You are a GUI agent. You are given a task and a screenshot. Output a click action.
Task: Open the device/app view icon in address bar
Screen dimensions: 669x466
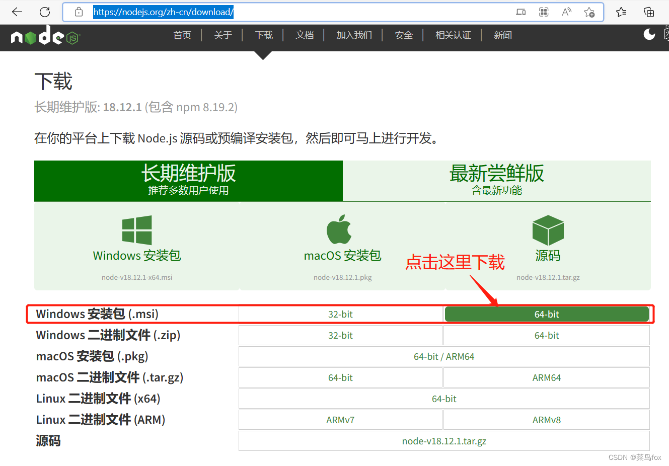click(x=521, y=12)
